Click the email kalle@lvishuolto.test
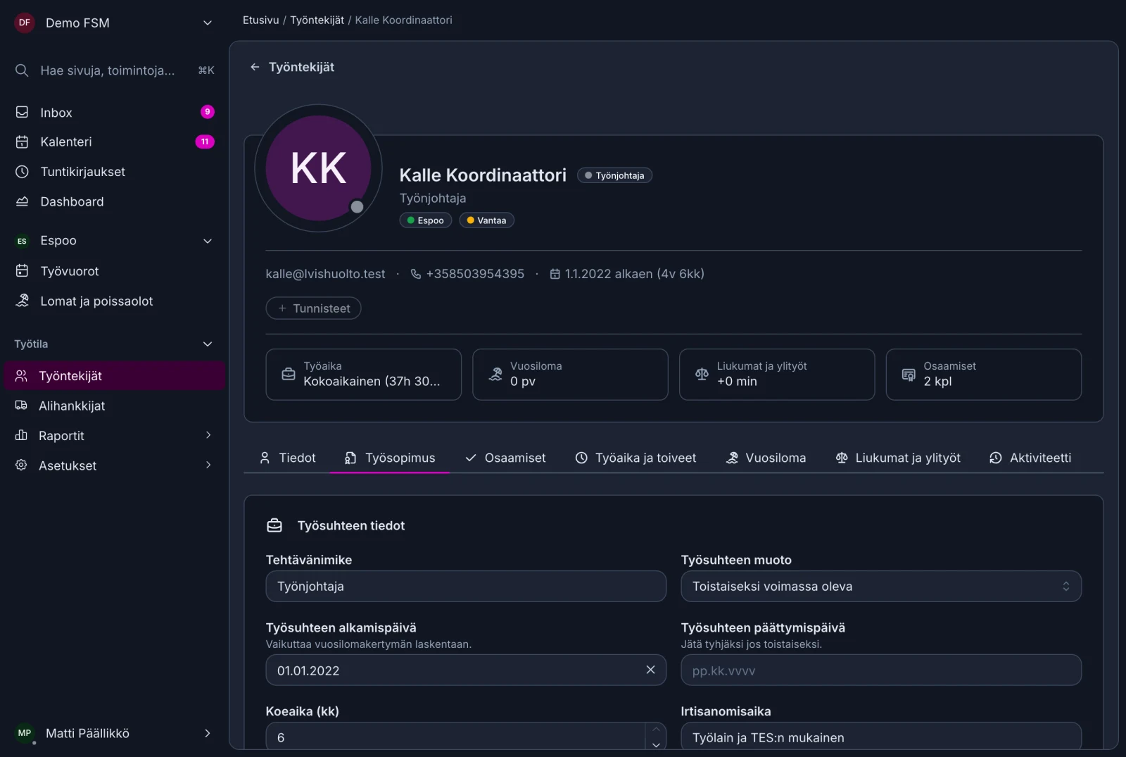The width and height of the screenshot is (1126, 757). [325, 274]
